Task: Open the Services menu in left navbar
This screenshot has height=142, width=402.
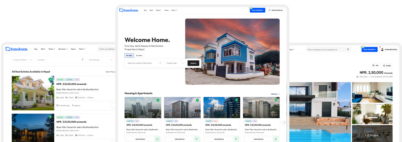Action: pos(63,49)
